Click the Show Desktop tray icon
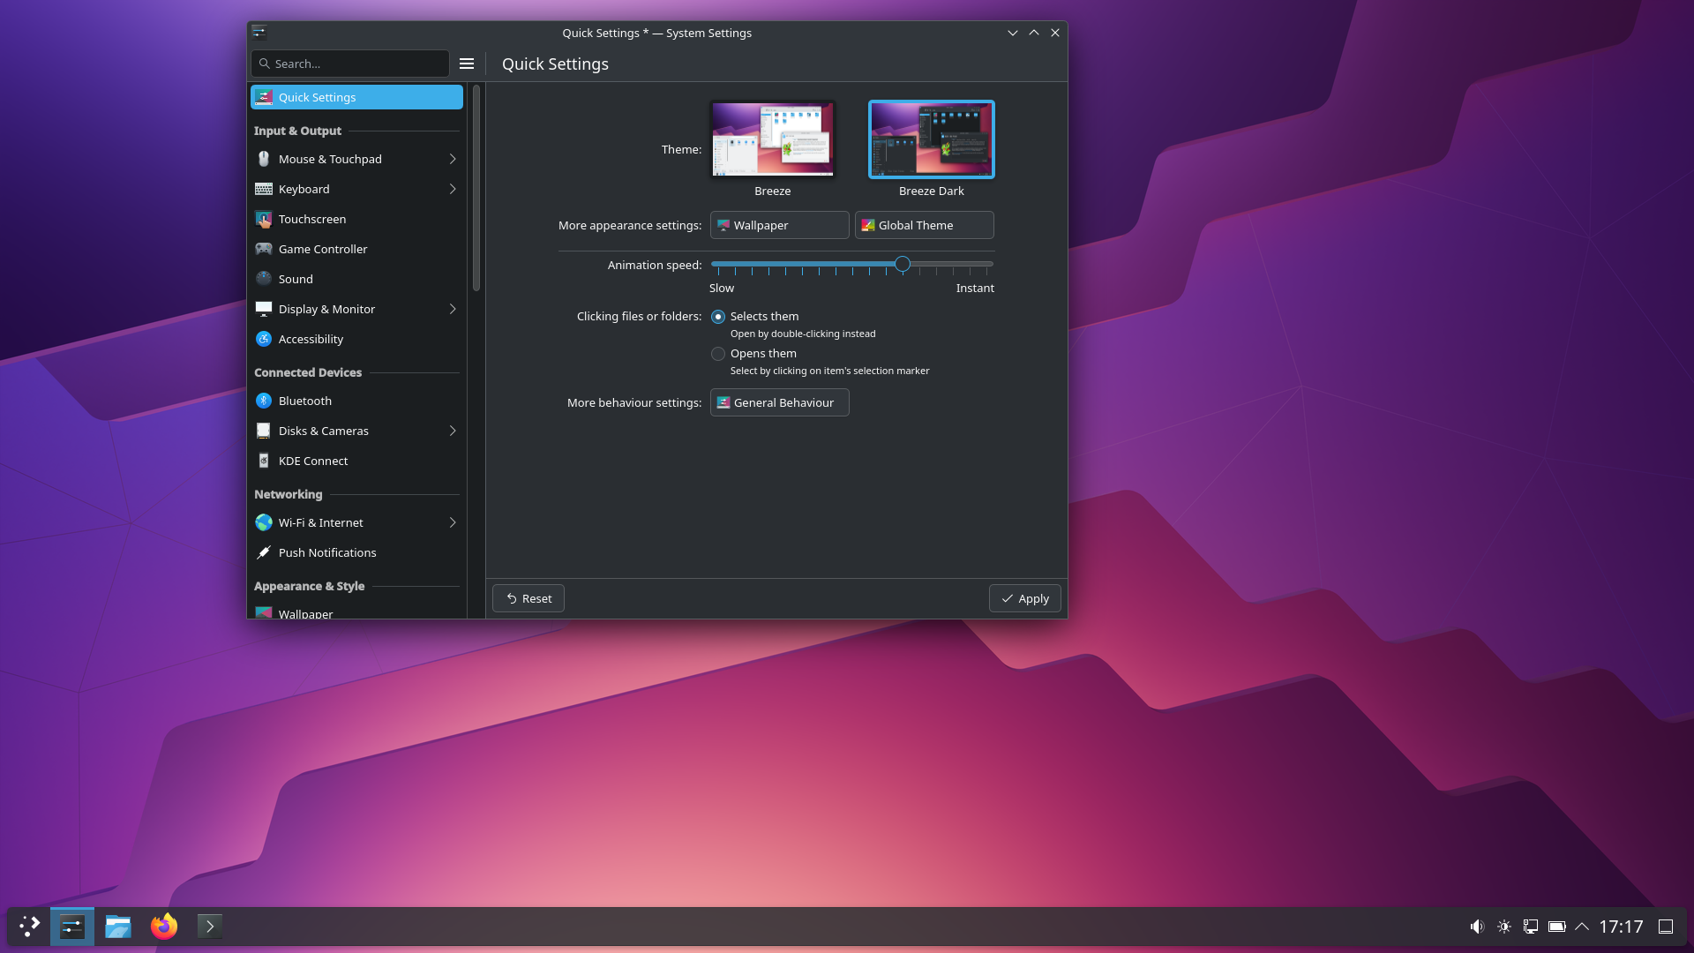The image size is (1694, 953). pos(1666,927)
